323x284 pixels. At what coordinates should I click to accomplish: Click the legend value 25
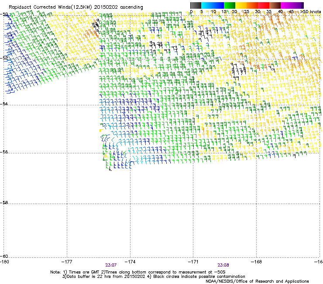(x=247, y=11)
